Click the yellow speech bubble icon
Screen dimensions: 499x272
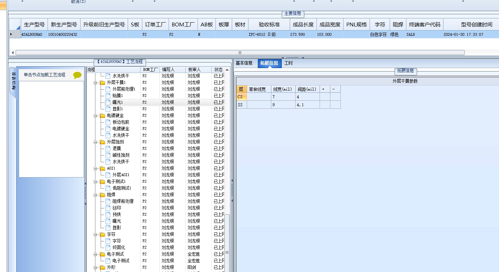point(77,75)
